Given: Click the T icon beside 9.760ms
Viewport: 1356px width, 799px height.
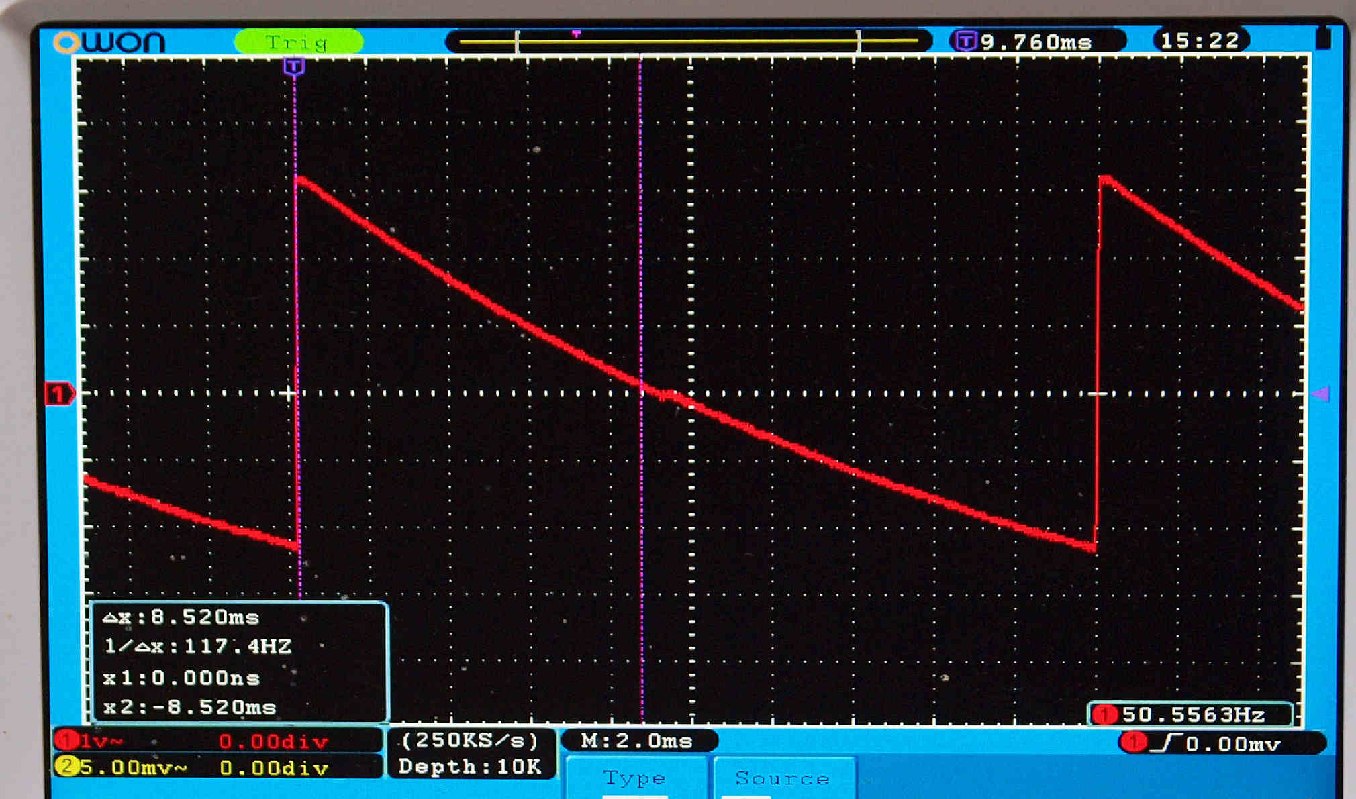Looking at the screenshot, I should [x=965, y=42].
